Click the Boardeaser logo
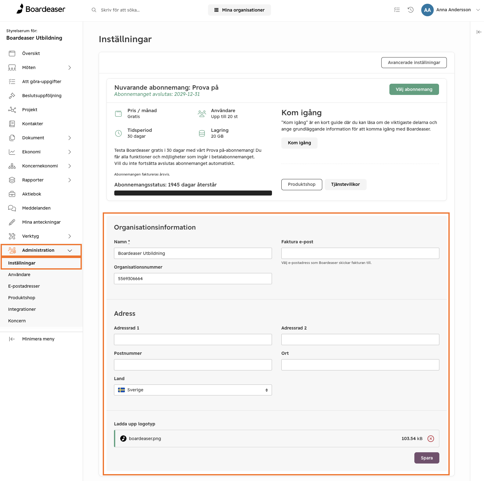The width and height of the screenshot is (484, 481). coord(41,9)
